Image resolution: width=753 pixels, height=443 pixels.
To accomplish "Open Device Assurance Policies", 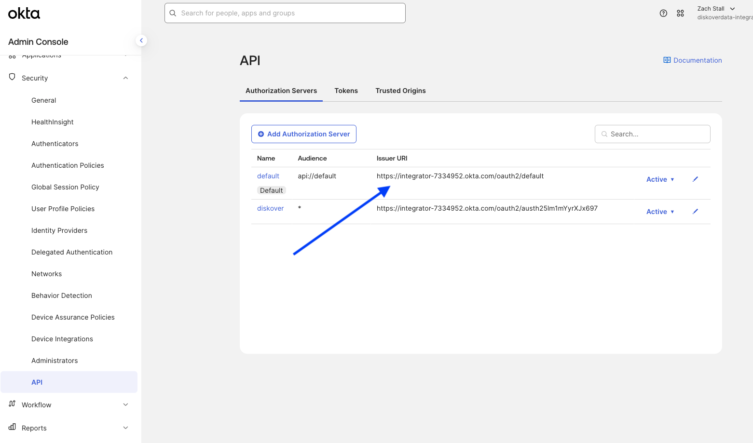I will [x=73, y=317].
